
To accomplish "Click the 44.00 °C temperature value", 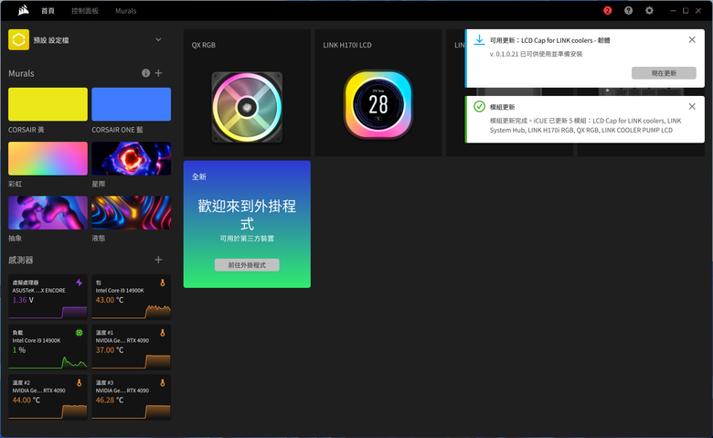I will 26,401.
